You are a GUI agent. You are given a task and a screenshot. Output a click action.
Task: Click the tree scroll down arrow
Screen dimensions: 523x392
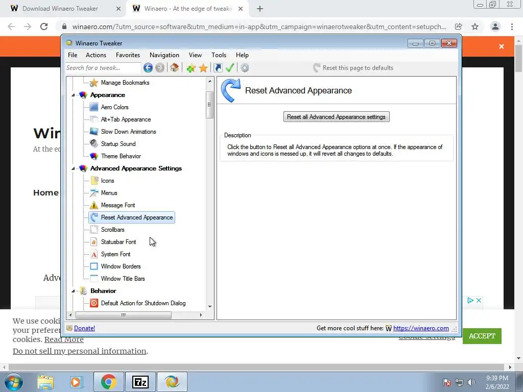point(210,307)
